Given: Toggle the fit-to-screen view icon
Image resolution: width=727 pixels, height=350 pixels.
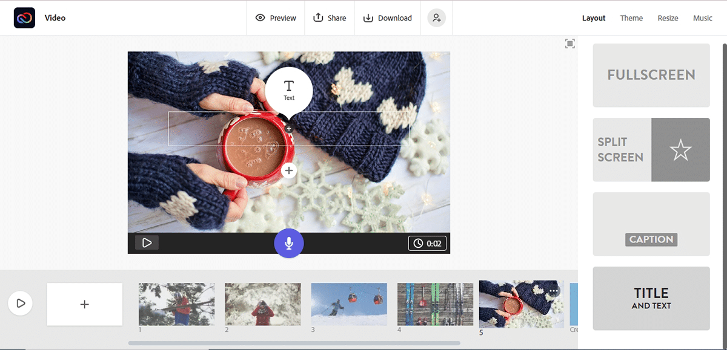Looking at the screenshot, I should pyautogui.click(x=569, y=44).
